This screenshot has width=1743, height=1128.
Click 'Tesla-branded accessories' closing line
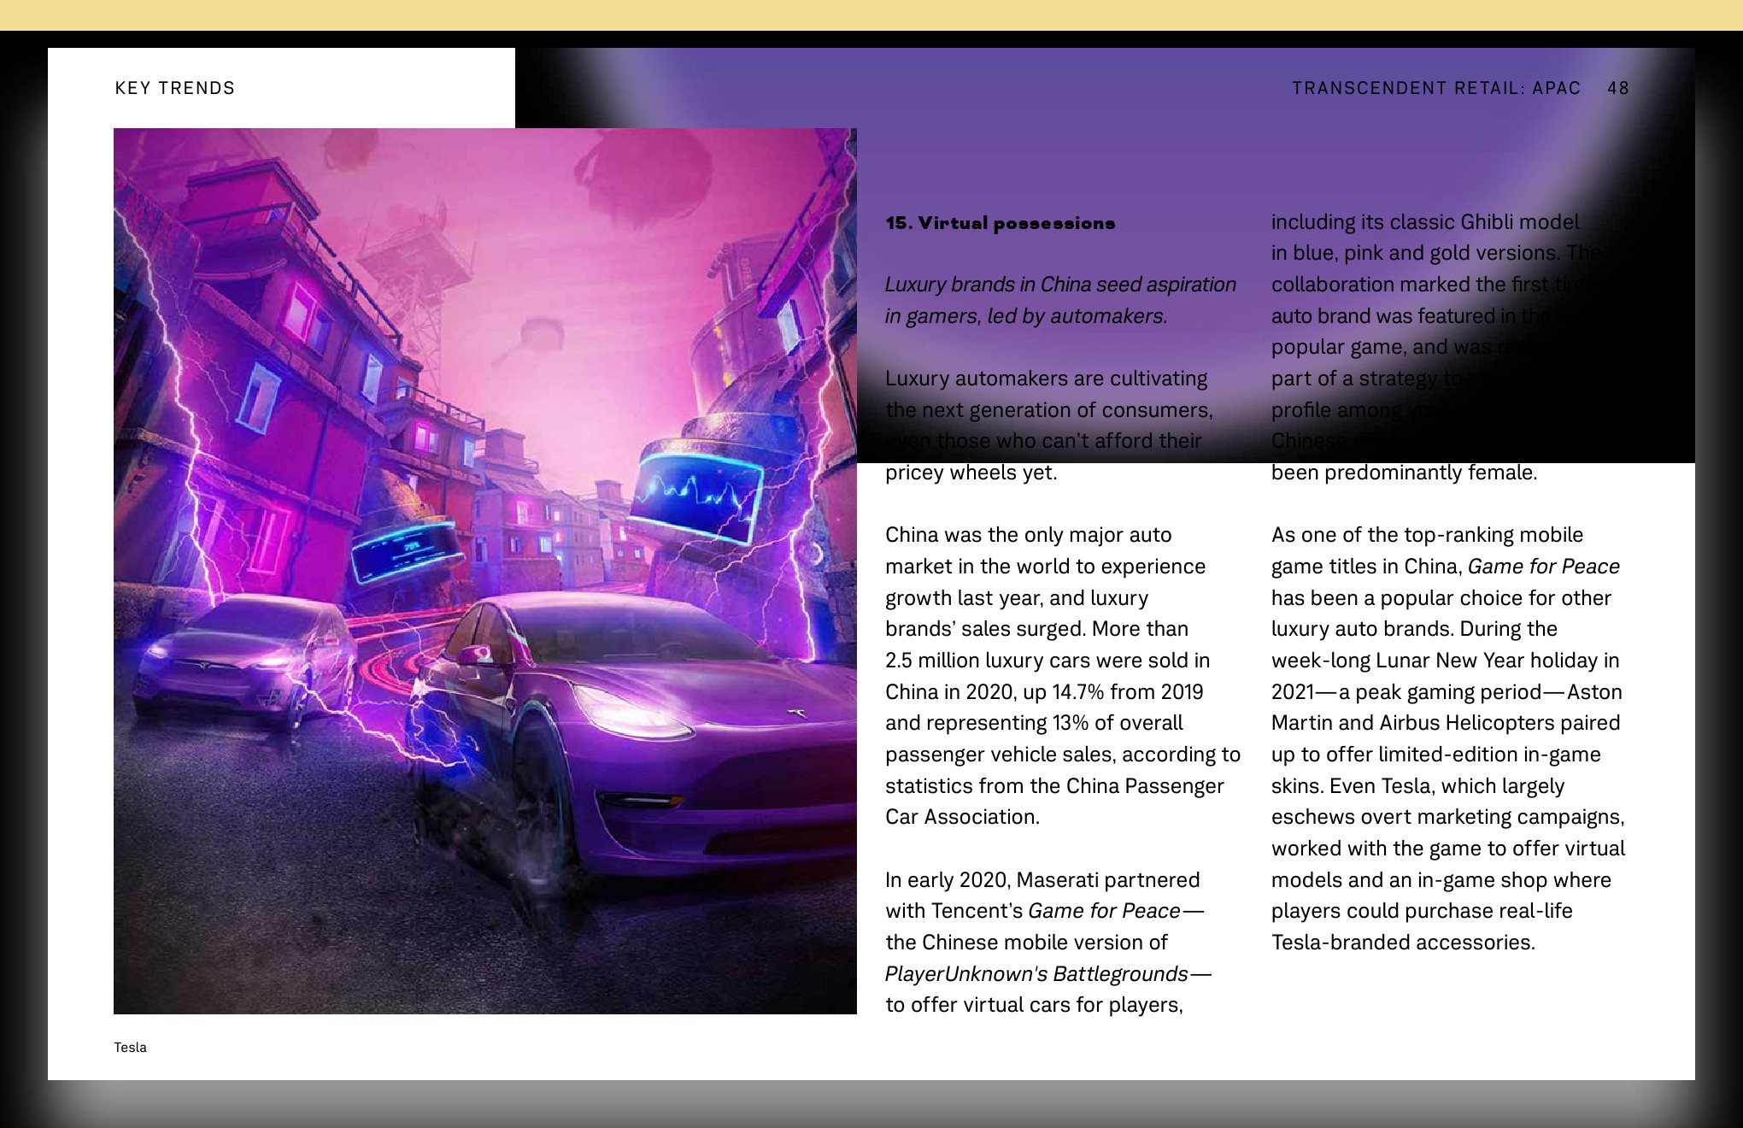tap(1402, 943)
